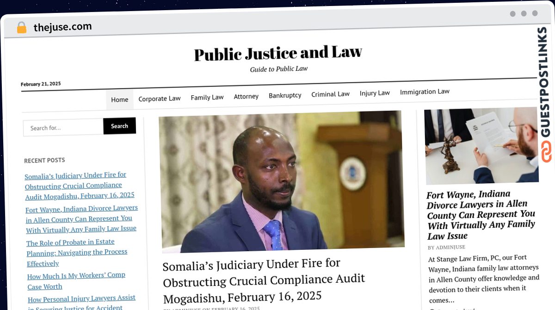Open the Criminal Law menu item
Viewport: 555px width, 310px height.
[330, 94]
